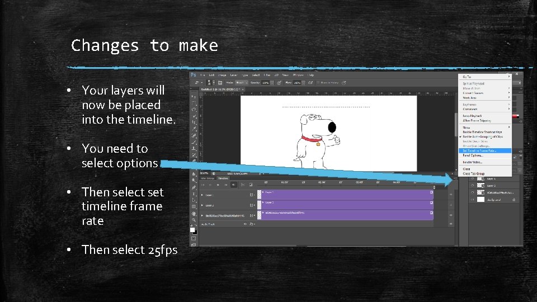Select the Pen tool
The height and width of the screenshot is (302, 537).
point(194,187)
